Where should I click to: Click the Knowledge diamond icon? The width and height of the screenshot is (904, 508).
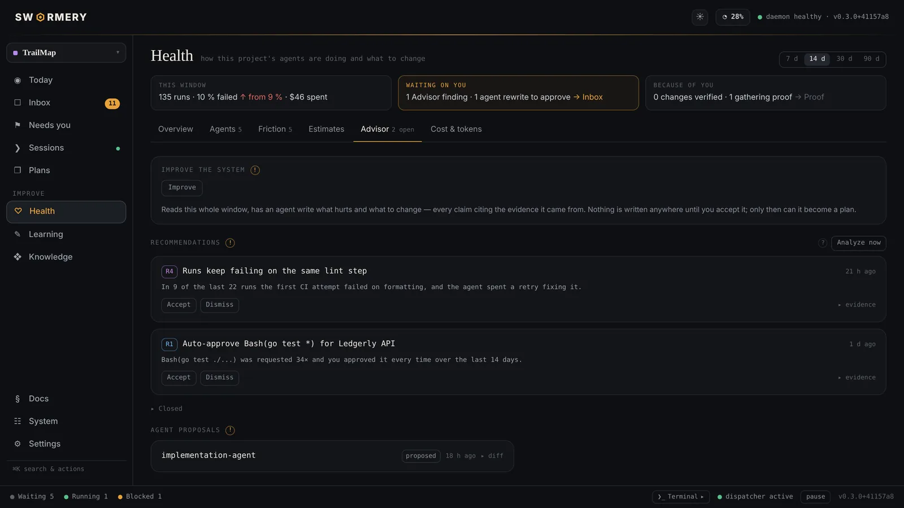18,257
